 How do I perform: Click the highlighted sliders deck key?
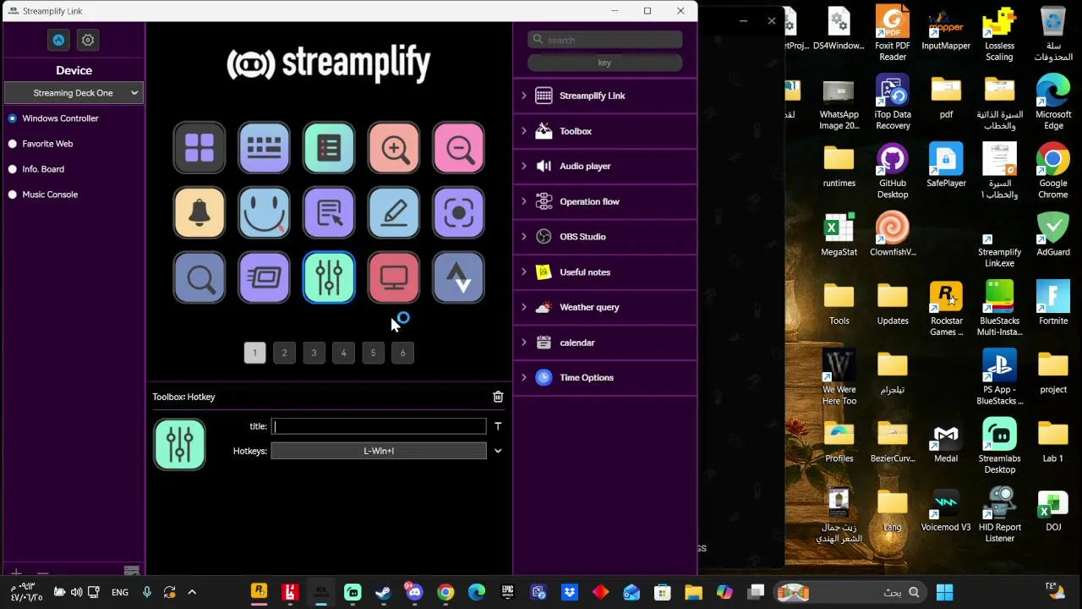[329, 277]
